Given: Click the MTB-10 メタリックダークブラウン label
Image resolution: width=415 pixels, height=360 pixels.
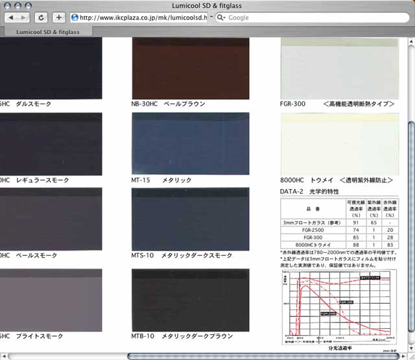Looking at the screenshot, I should tap(182, 336).
